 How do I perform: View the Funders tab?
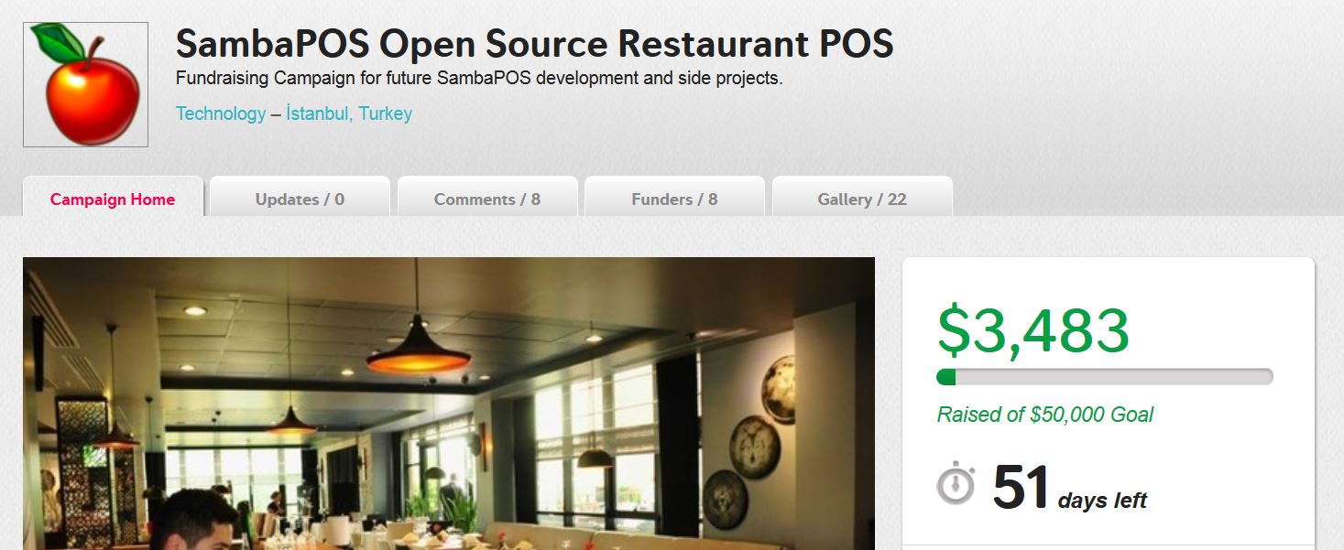tap(674, 199)
